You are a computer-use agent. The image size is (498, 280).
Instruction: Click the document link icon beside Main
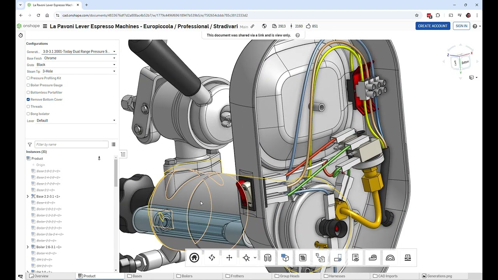point(252,26)
